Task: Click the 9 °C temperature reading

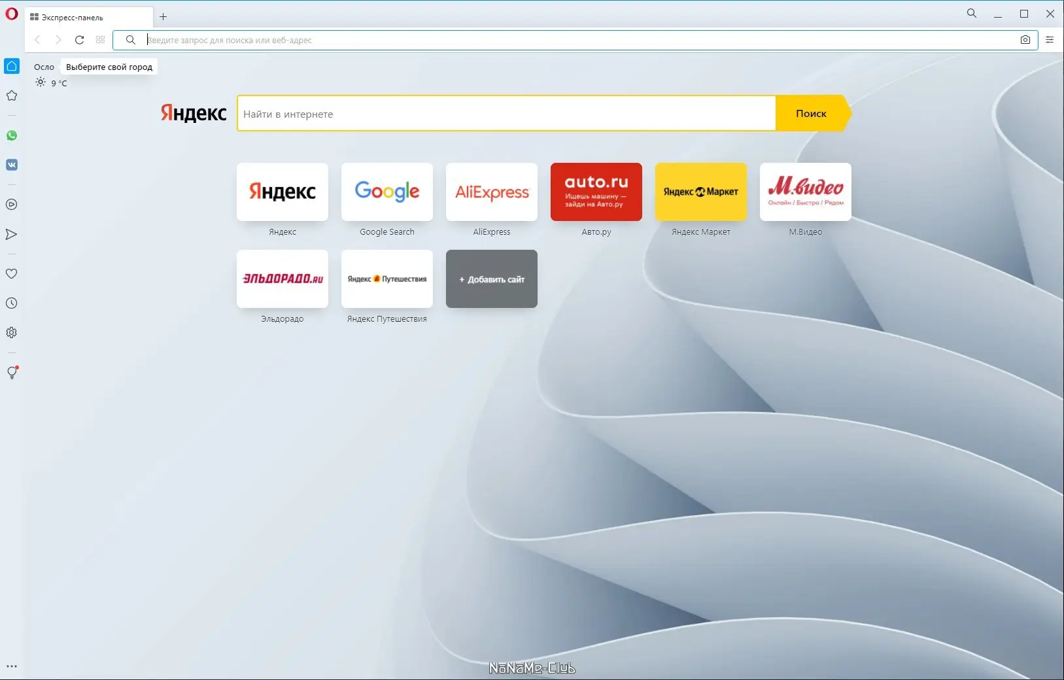Action: pos(59,83)
